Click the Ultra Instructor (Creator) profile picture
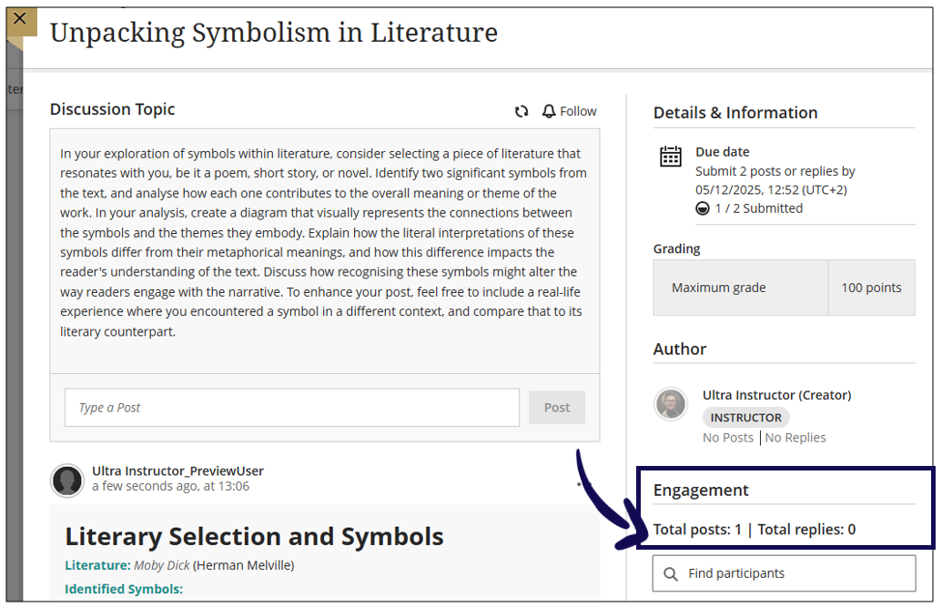The image size is (942, 607). click(672, 404)
